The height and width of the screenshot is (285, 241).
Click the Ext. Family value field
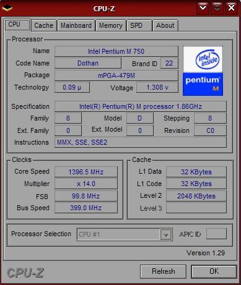(x=68, y=130)
